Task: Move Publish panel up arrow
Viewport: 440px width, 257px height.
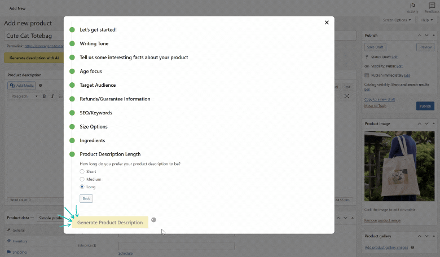Action: pyautogui.click(x=420, y=36)
